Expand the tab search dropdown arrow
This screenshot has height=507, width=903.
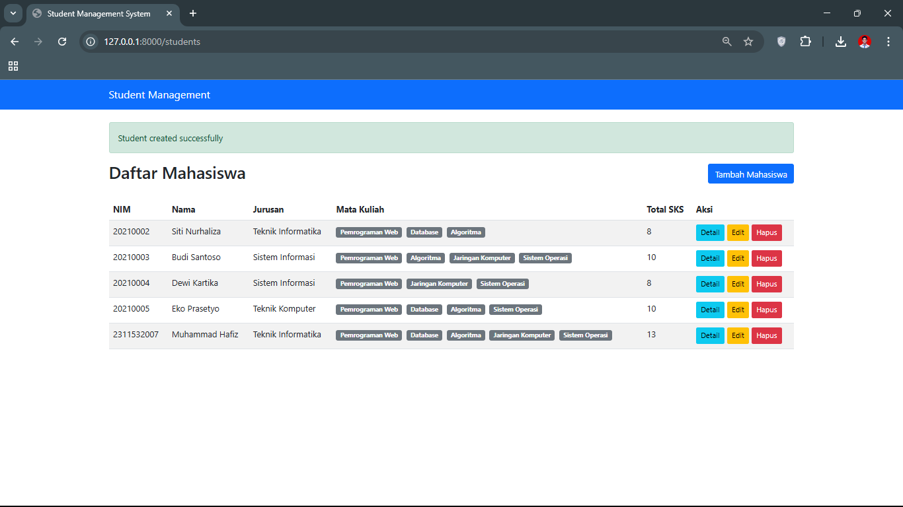tap(13, 13)
